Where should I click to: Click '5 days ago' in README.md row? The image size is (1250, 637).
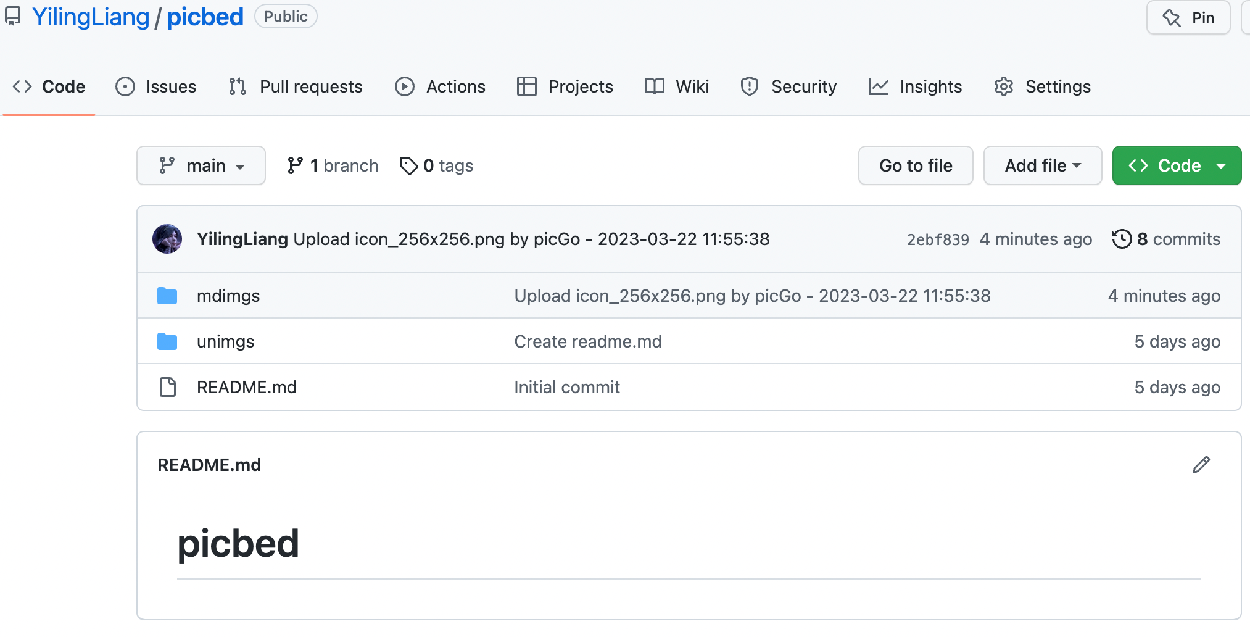1177,387
